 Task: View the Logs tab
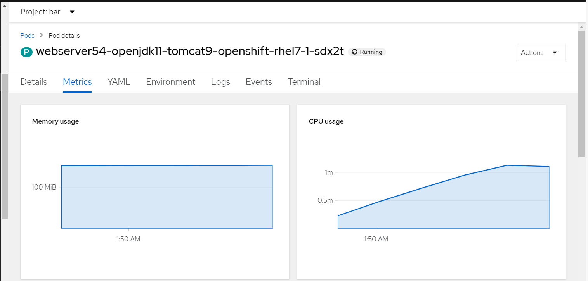220,82
